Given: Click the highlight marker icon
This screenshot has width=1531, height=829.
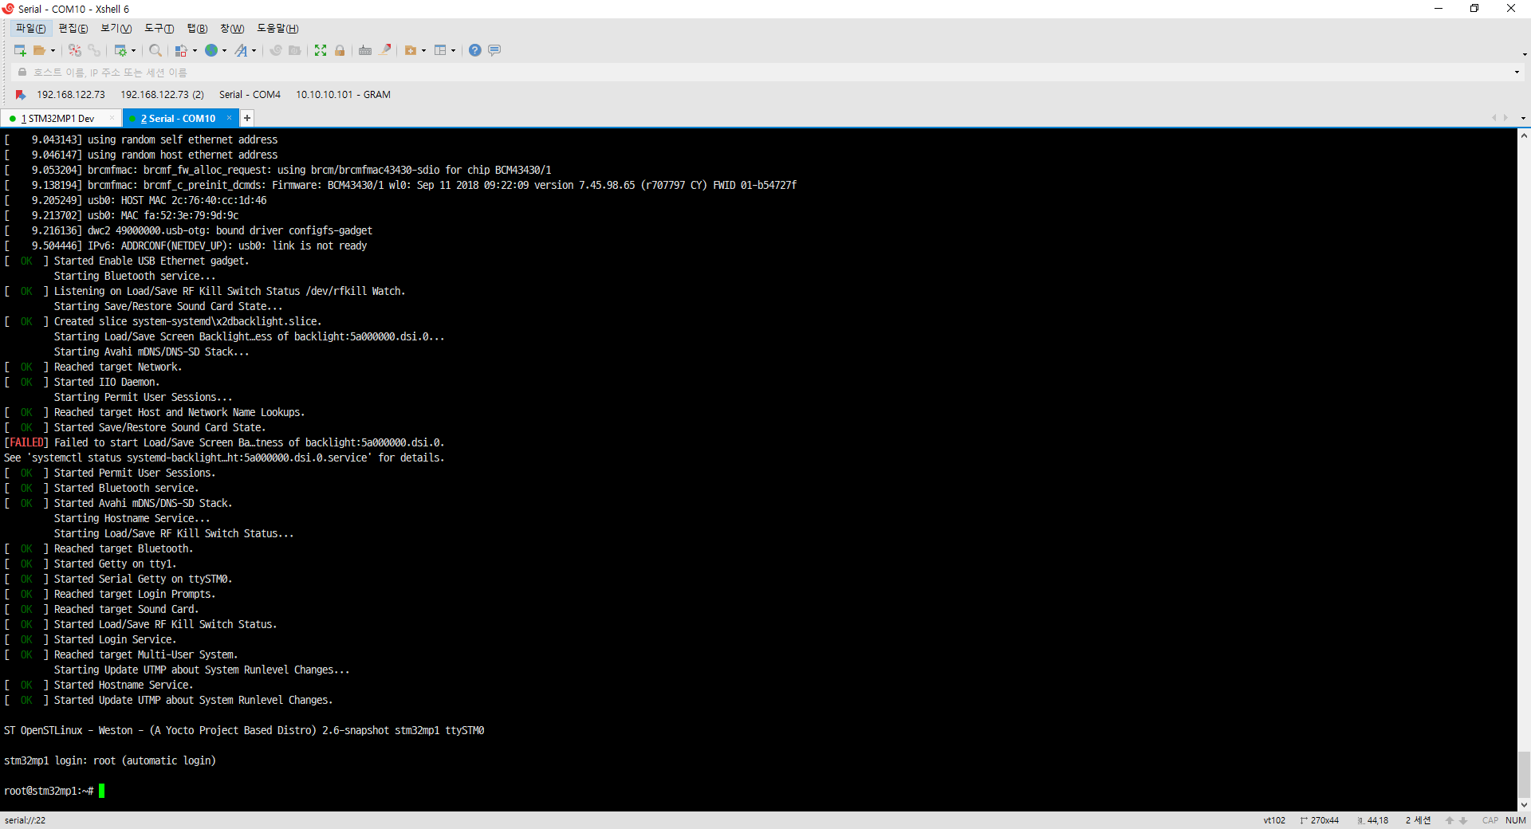Looking at the screenshot, I should pos(385,50).
